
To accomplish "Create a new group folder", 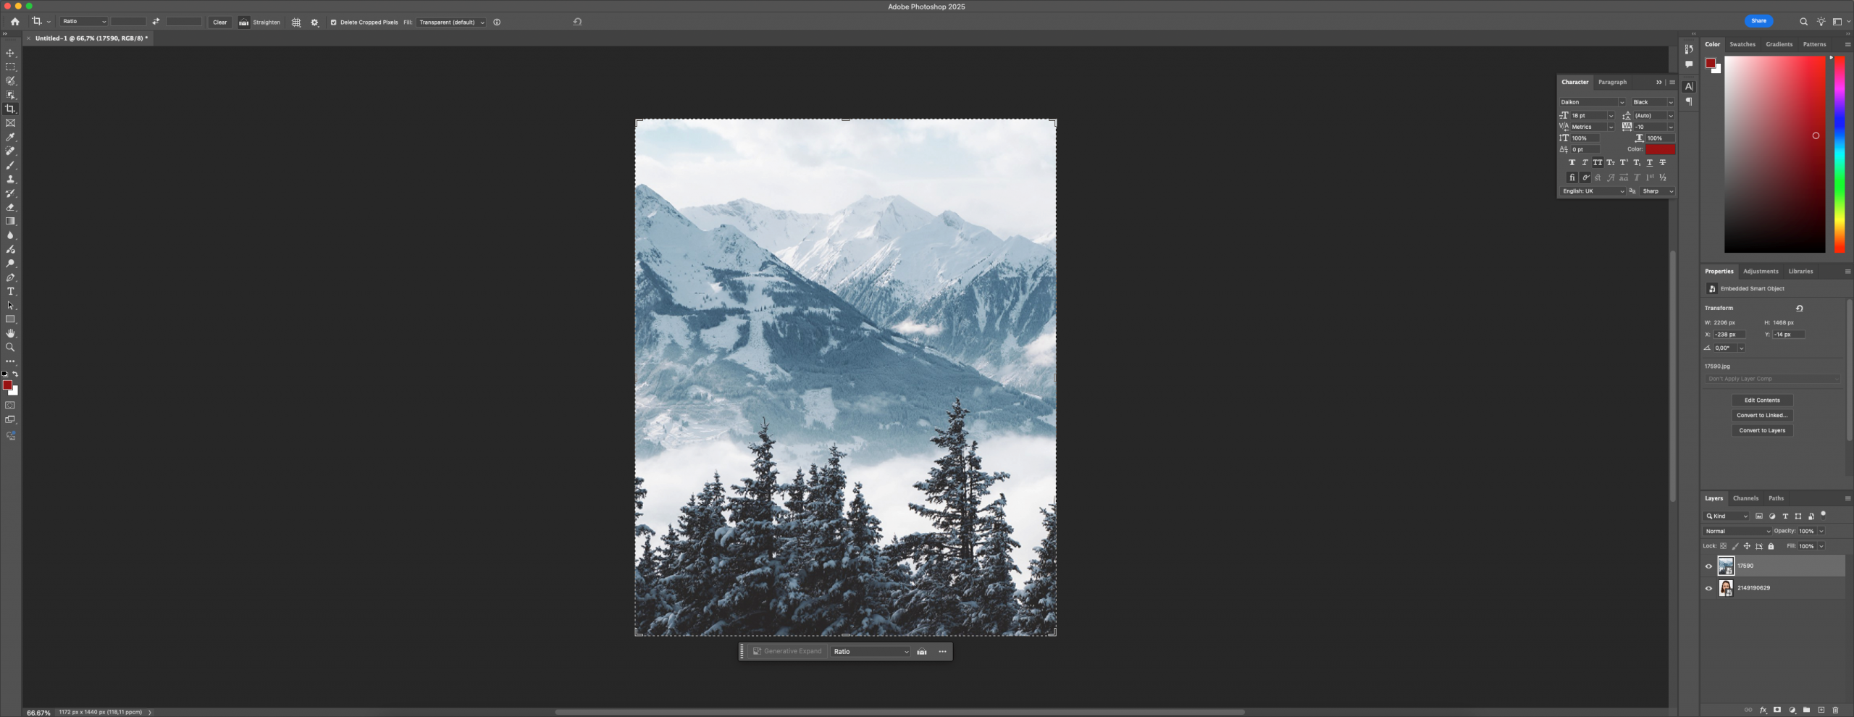I will 1806,710.
